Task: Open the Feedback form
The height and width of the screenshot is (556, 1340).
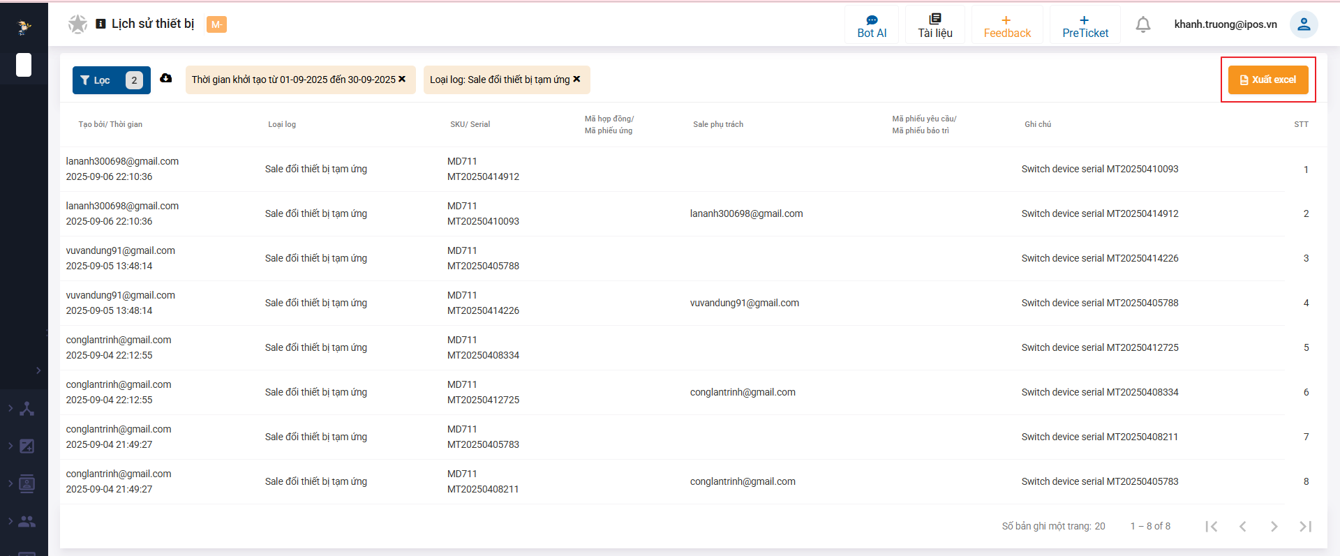Action: pyautogui.click(x=1007, y=27)
